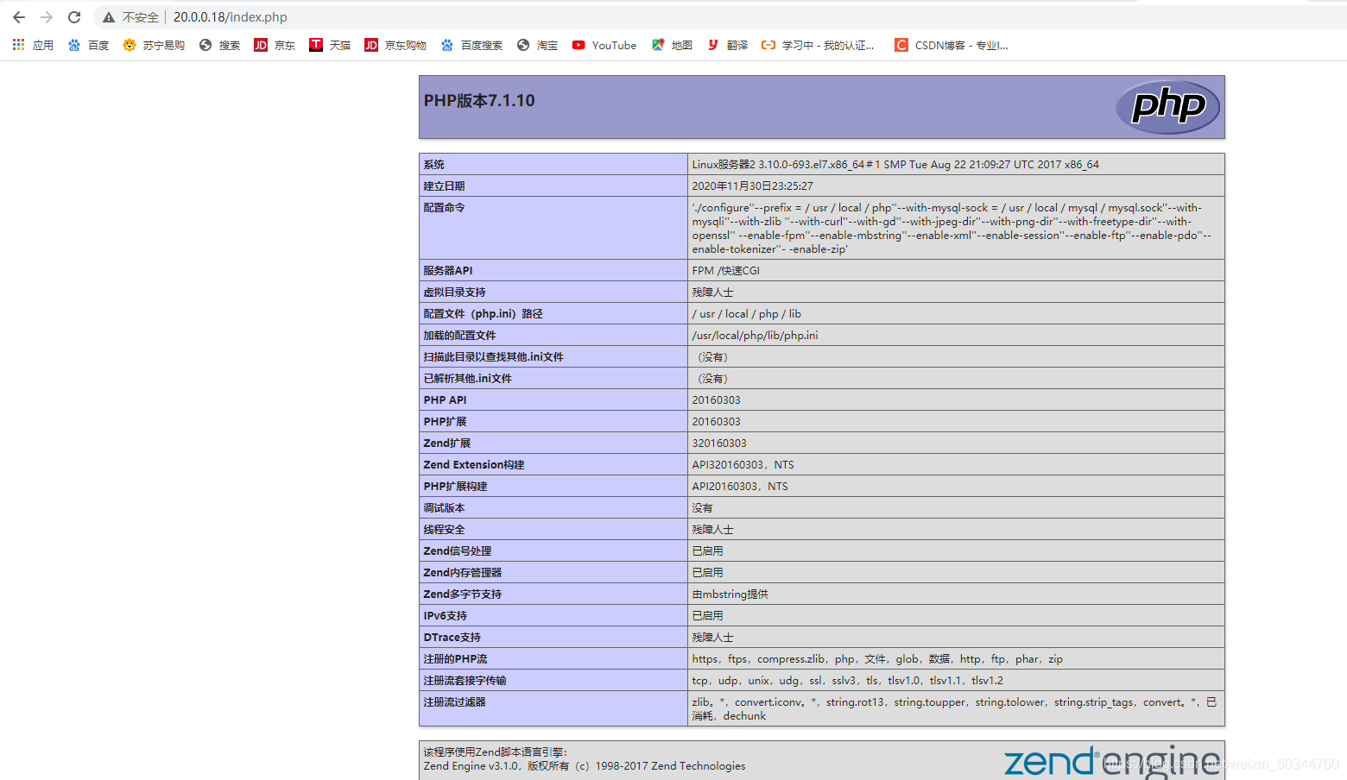Reload the page with refresh icon
Image resolution: width=1347 pixels, height=780 pixels.
coord(74,17)
